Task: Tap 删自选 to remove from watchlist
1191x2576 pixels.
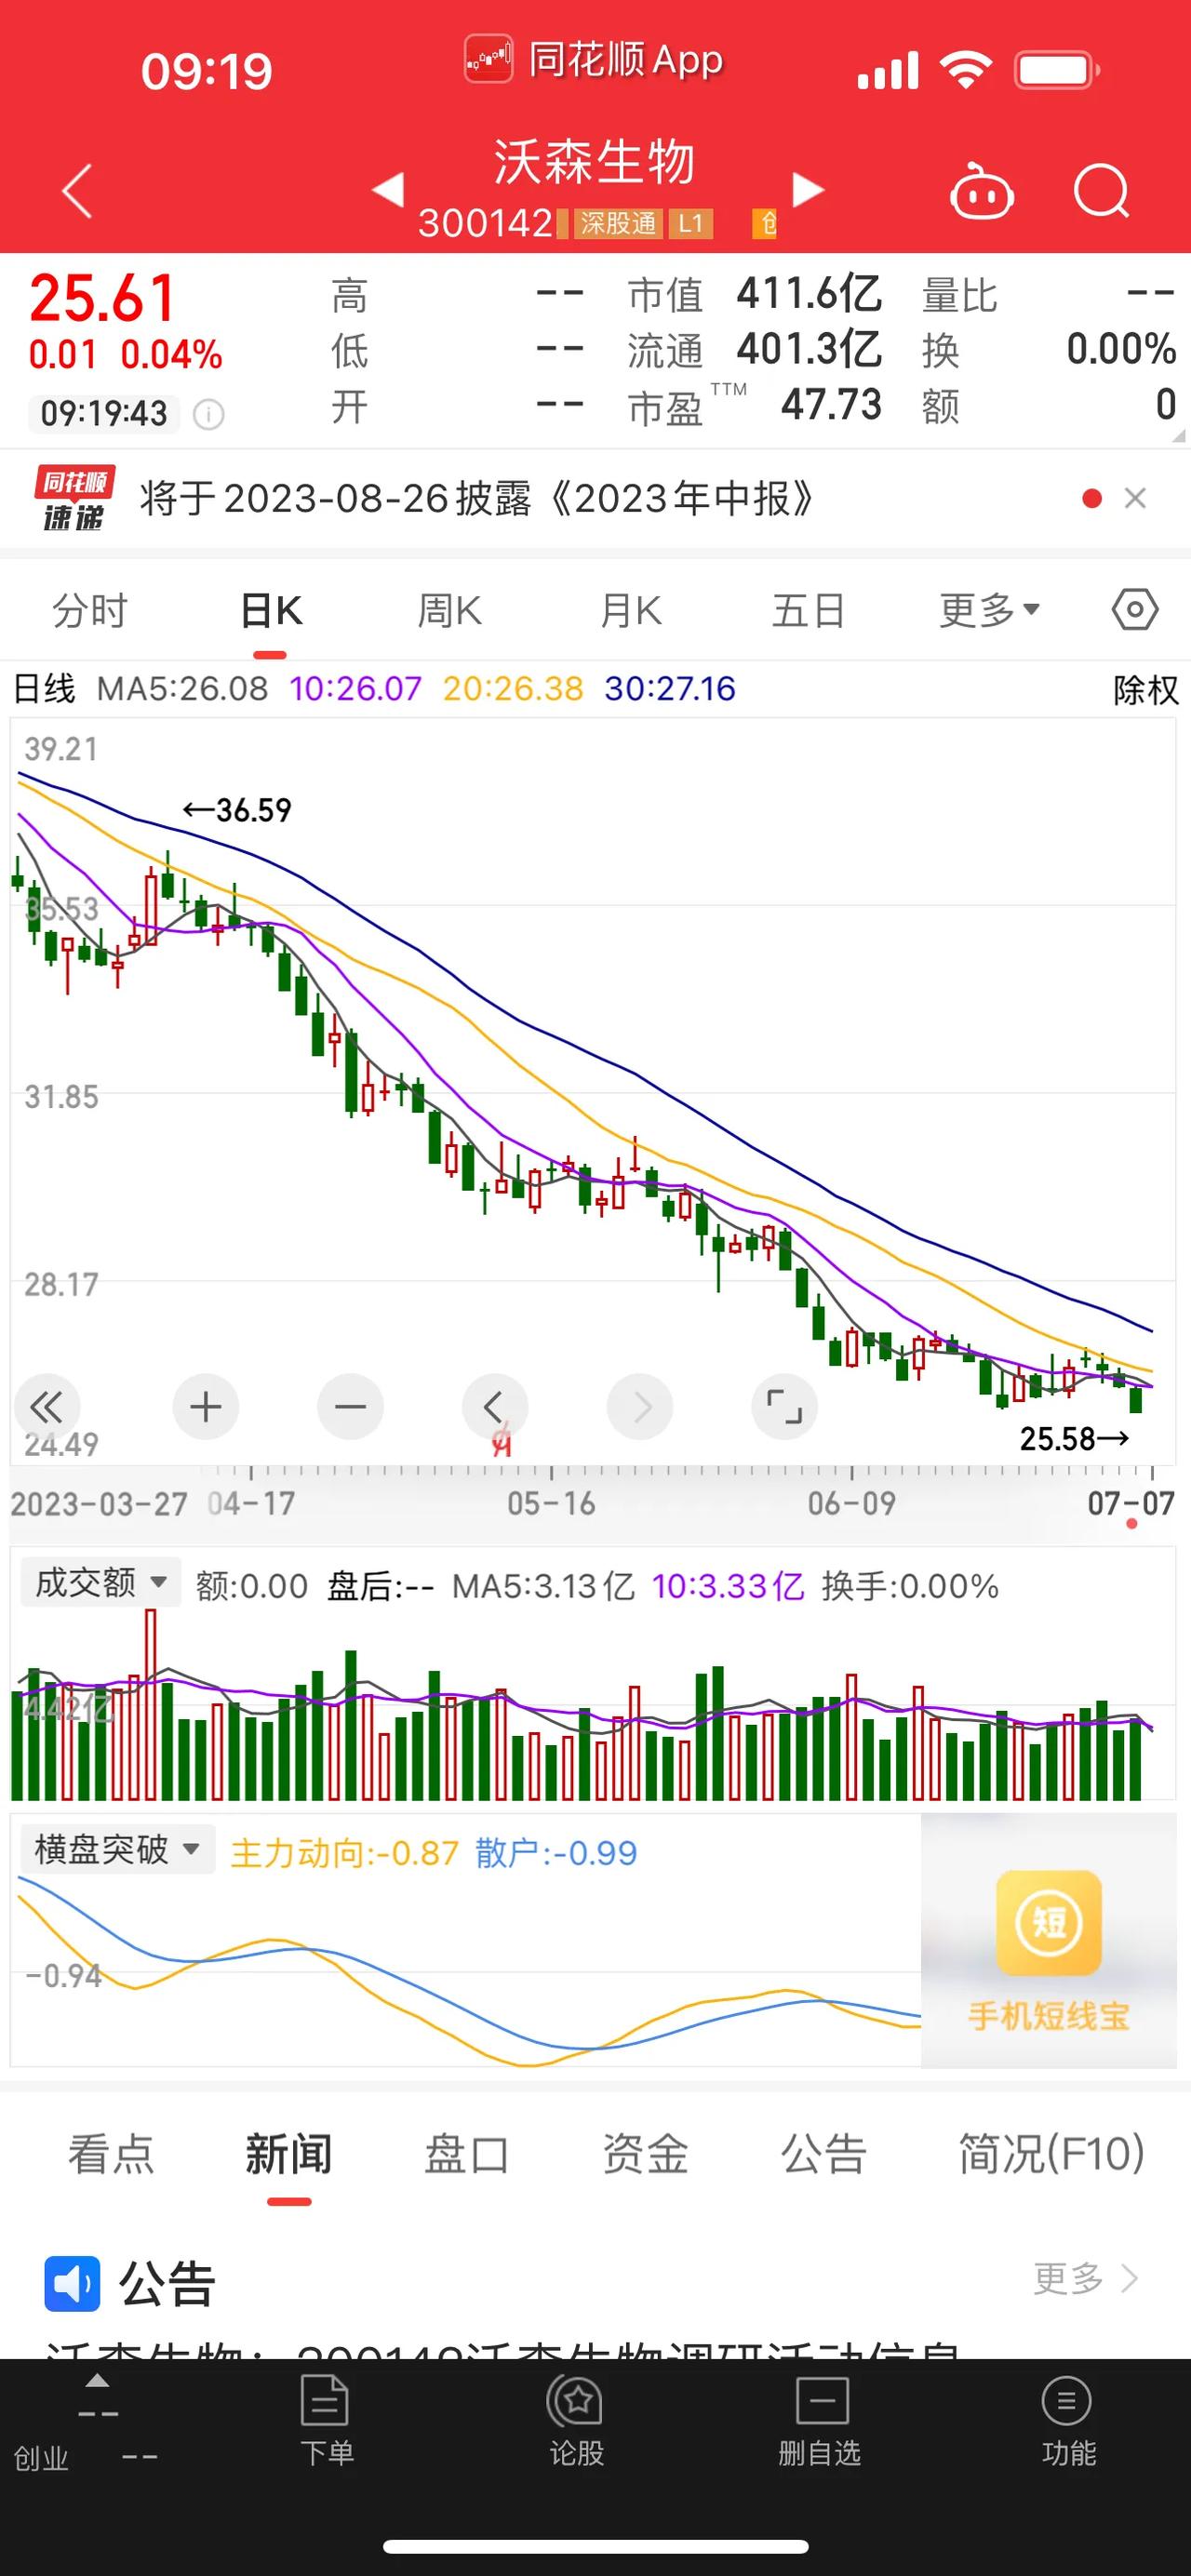Action: click(x=820, y=2421)
